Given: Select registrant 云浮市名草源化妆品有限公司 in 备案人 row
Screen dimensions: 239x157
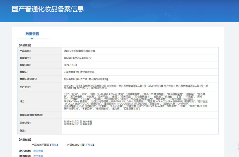Looking at the screenshot, I should tap(79, 72).
